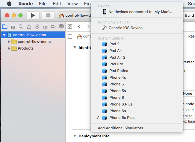Select the iPhone 6s simulator

137,111
